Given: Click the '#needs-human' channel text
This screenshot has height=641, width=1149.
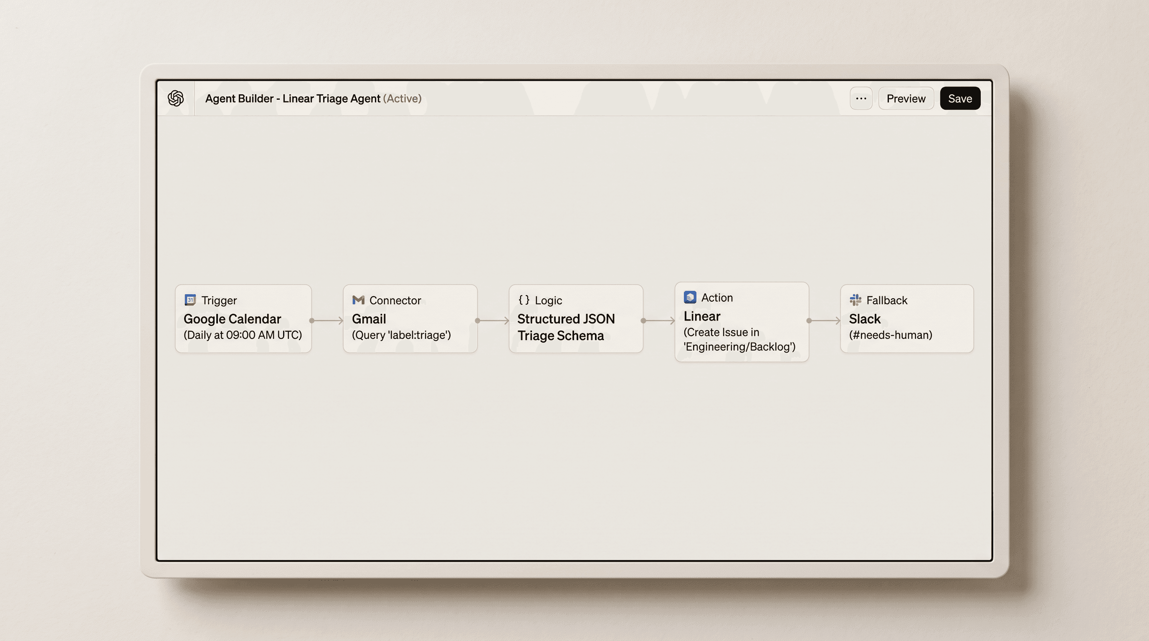Looking at the screenshot, I should click(x=890, y=335).
